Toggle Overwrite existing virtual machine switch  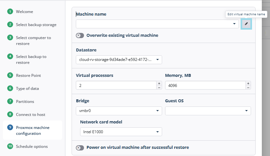tap(80, 35)
